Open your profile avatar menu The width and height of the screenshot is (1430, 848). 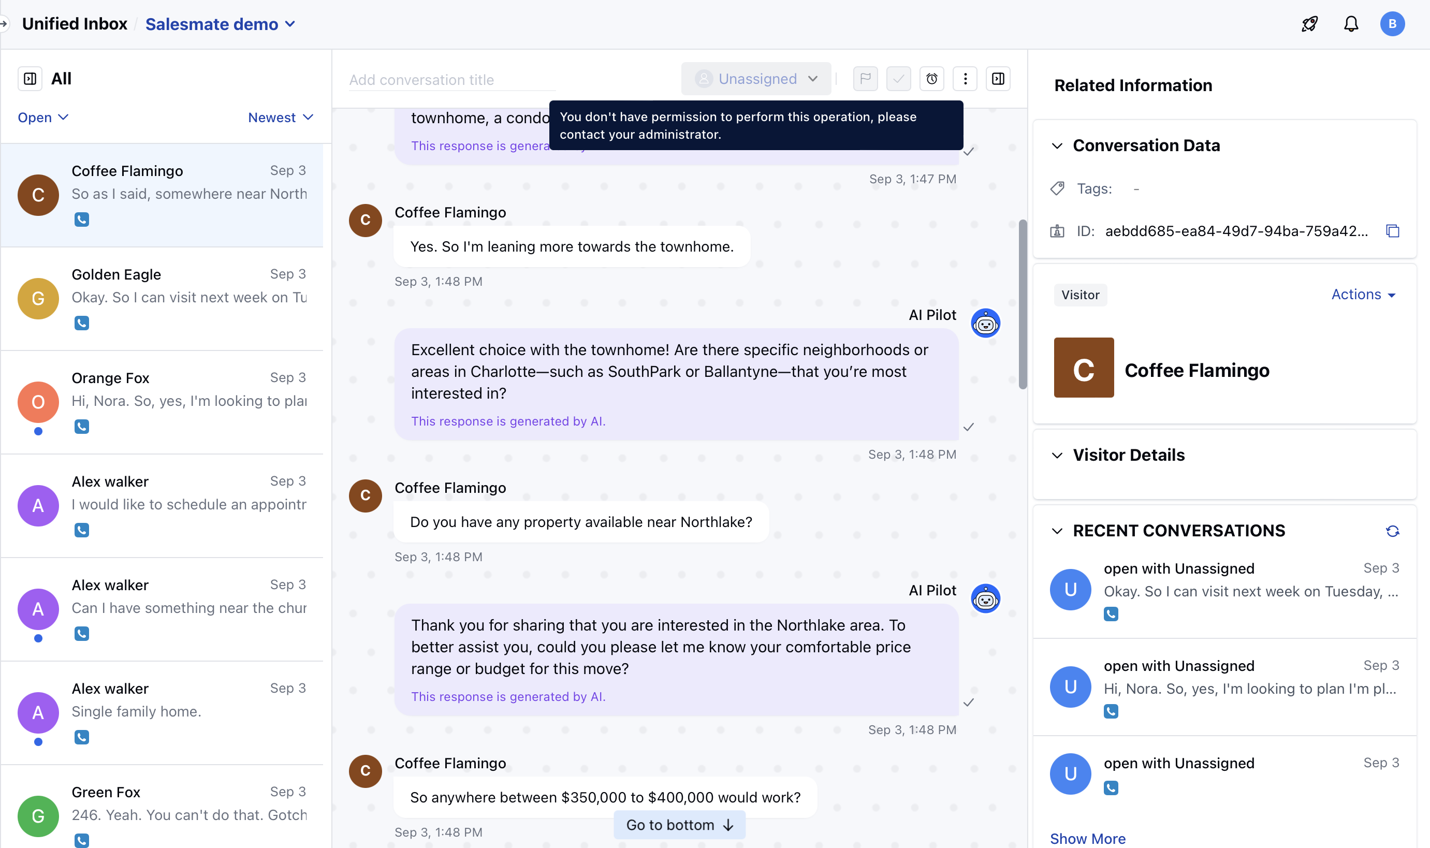tap(1392, 23)
